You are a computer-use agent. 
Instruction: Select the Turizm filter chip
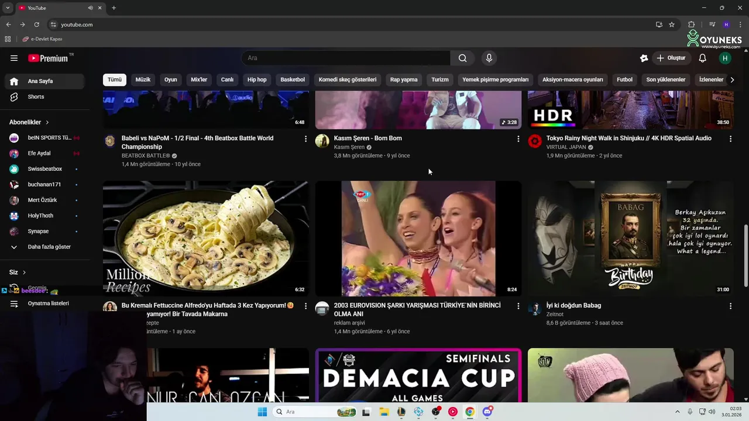[x=440, y=80]
